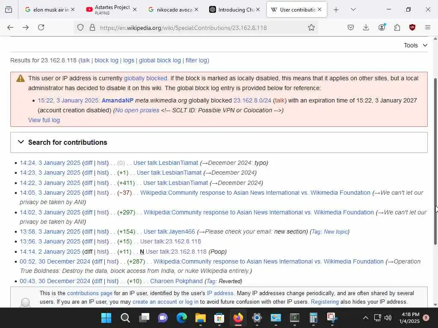Open the Charoen Pokphand article link
The height and width of the screenshot is (328, 438).
click(x=176, y=281)
